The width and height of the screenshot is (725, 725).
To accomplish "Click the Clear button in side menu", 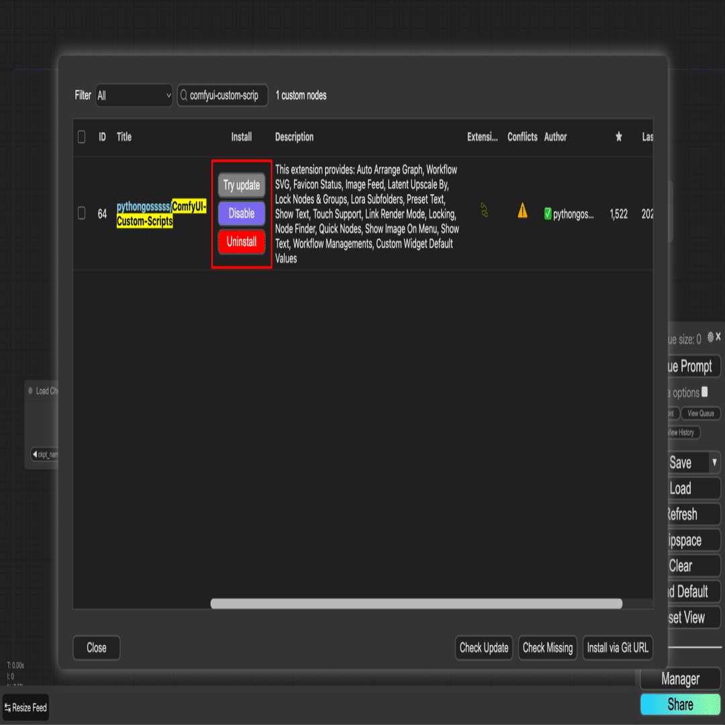I will tap(693, 565).
